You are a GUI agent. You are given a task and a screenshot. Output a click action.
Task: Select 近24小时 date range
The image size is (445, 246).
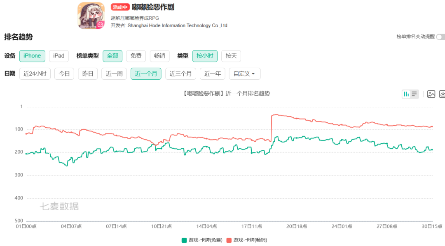35,74
